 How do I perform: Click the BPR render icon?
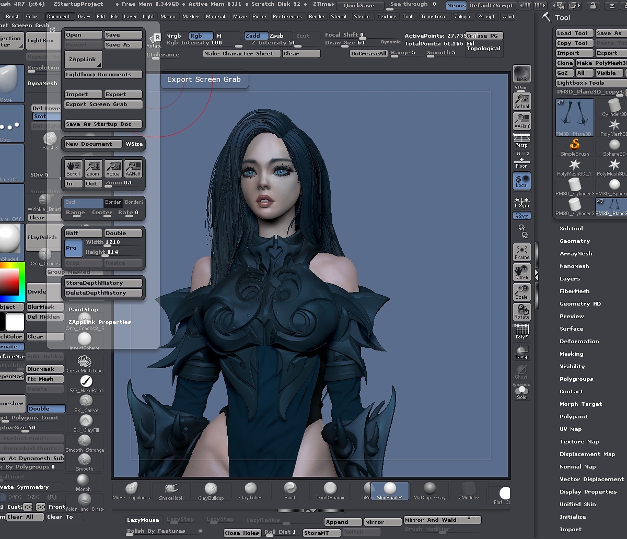click(x=521, y=74)
